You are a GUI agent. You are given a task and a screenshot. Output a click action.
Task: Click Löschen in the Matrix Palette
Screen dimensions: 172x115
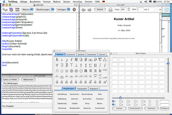(119, 108)
